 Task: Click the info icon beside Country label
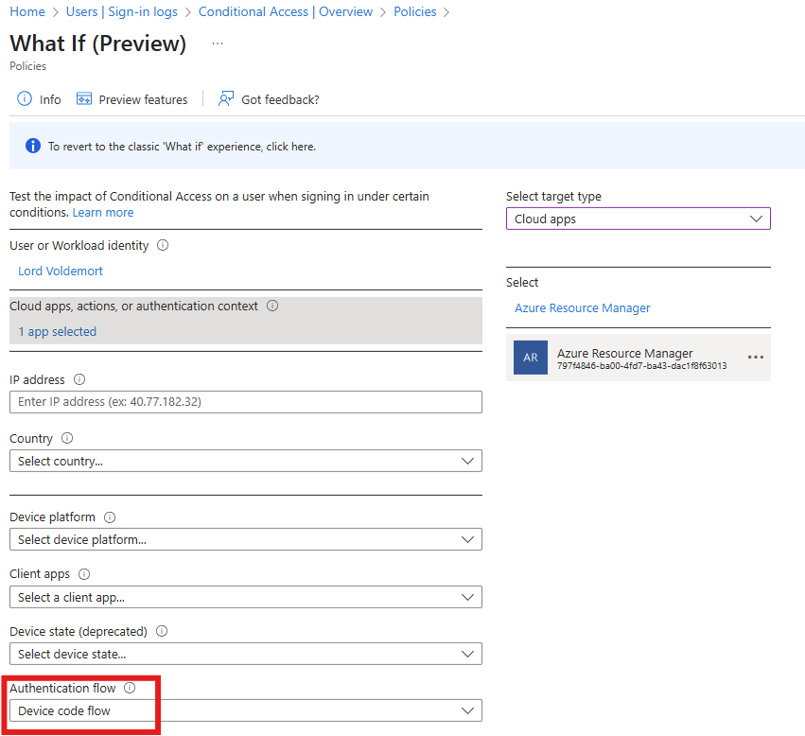67,439
